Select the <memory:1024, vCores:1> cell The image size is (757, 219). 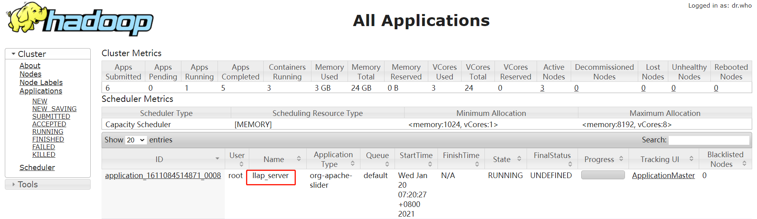pyautogui.click(x=453, y=125)
